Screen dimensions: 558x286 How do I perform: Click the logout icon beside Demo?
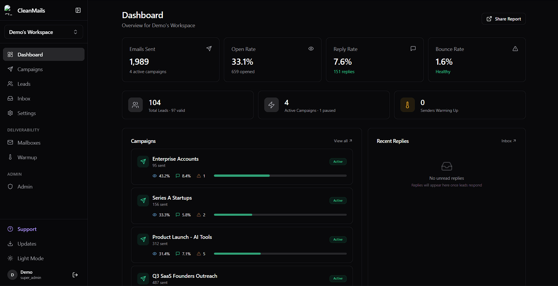[x=75, y=275]
